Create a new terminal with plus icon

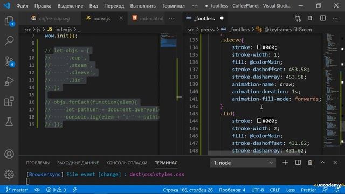tap(285, 163)
